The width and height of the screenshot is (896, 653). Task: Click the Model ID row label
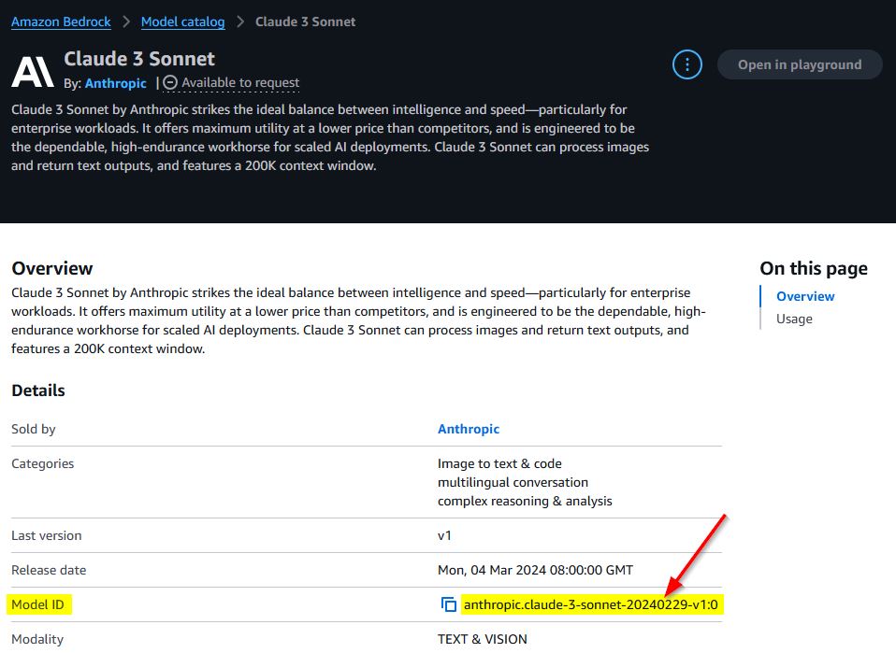[38, 604]
